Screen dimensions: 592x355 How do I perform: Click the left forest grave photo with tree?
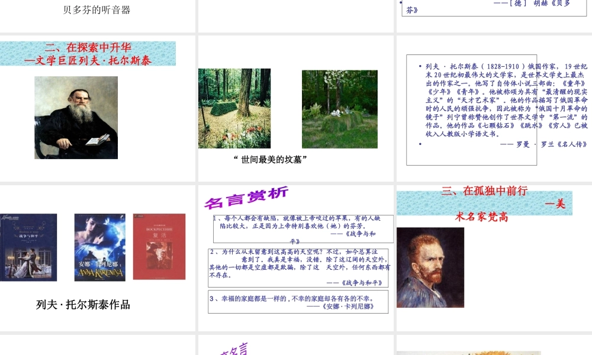[234, 108]
